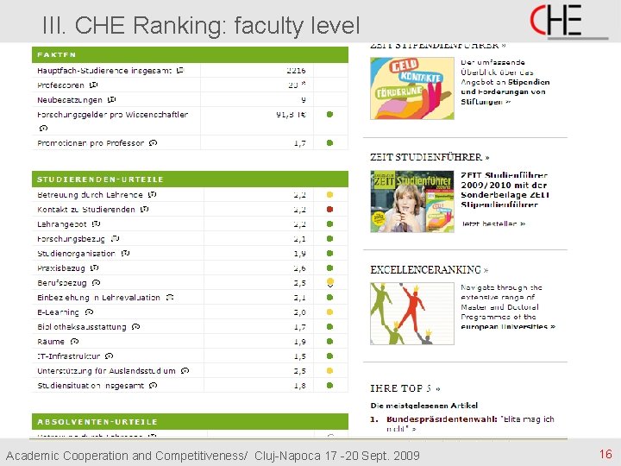Click 'Studiensituation insgesamt' row label
This screenshot has height=466, width=621.
click(91, 386)
